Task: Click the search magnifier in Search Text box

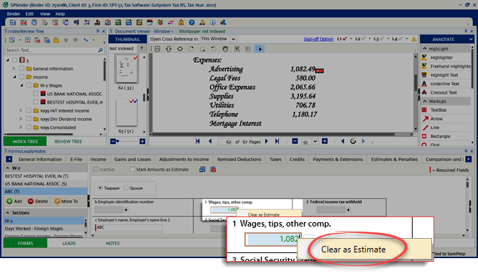Action: (x=101, y=50)
